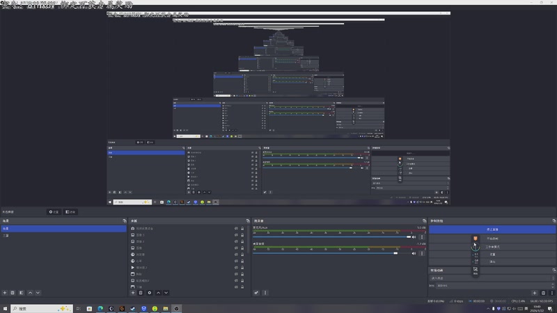Click the Windows taskbar search box

tap(42, 309)
